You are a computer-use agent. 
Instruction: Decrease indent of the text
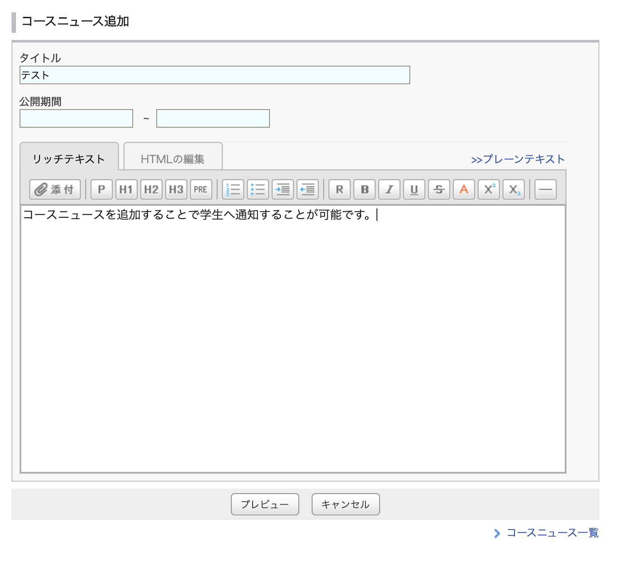click(x=308, y=189)
